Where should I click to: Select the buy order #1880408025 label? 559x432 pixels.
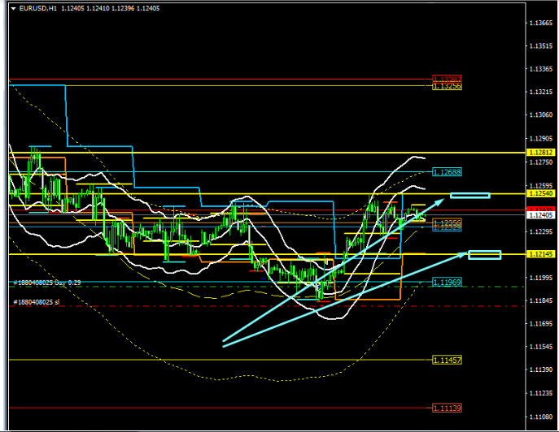(x=46, y=283)
